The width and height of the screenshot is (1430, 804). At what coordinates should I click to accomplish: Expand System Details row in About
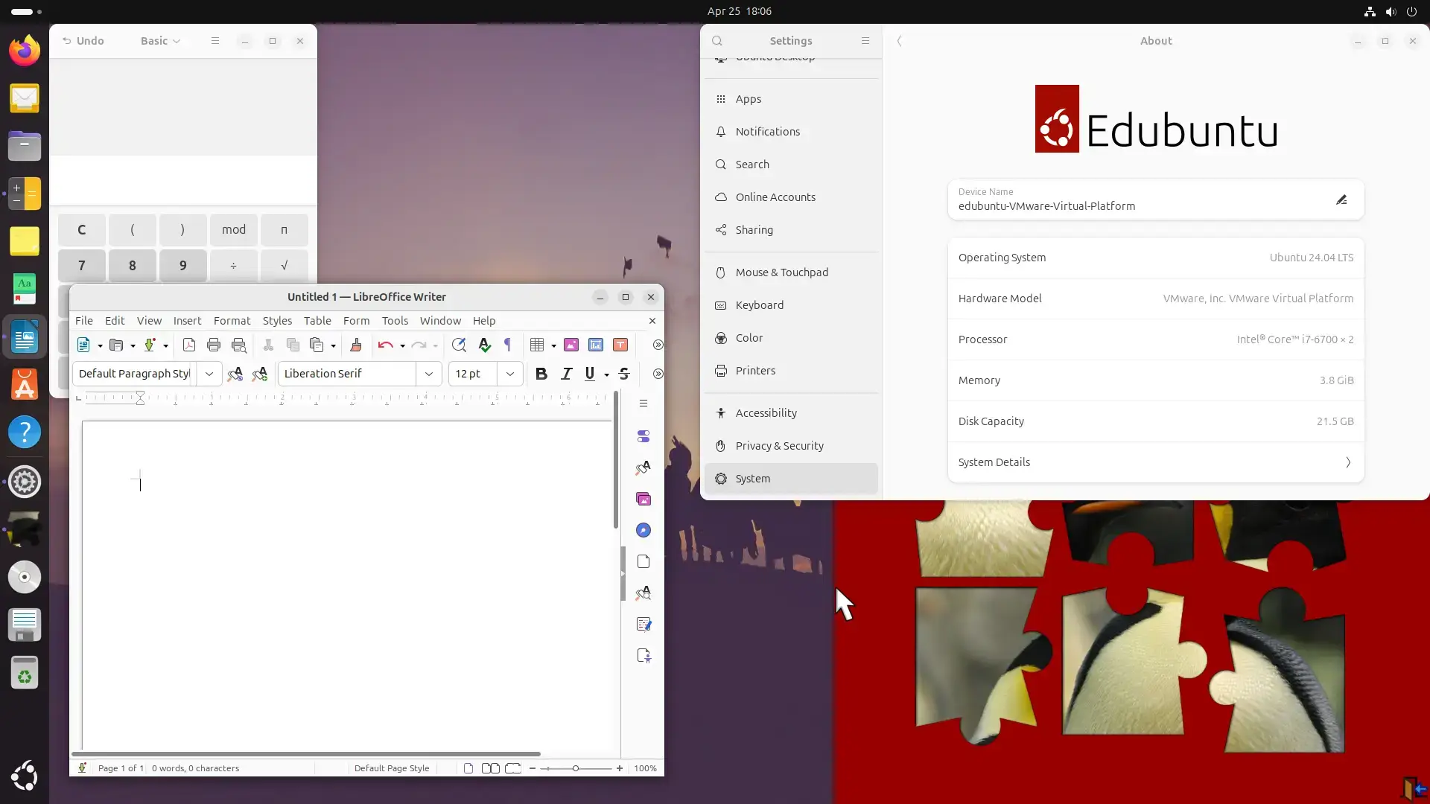tap(1156, 462)
